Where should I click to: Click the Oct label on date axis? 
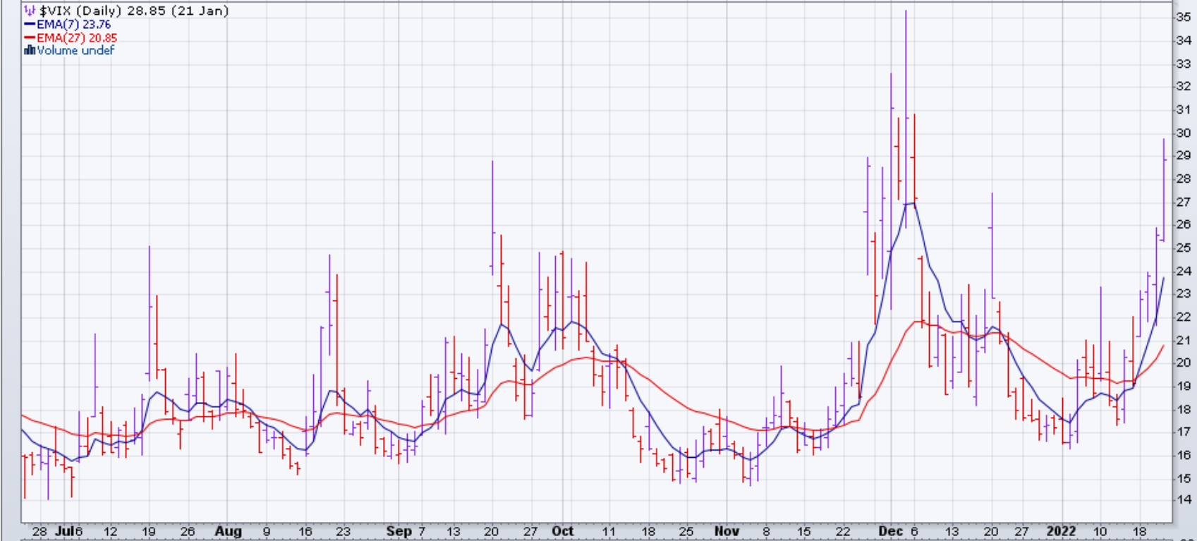point(562,531)
